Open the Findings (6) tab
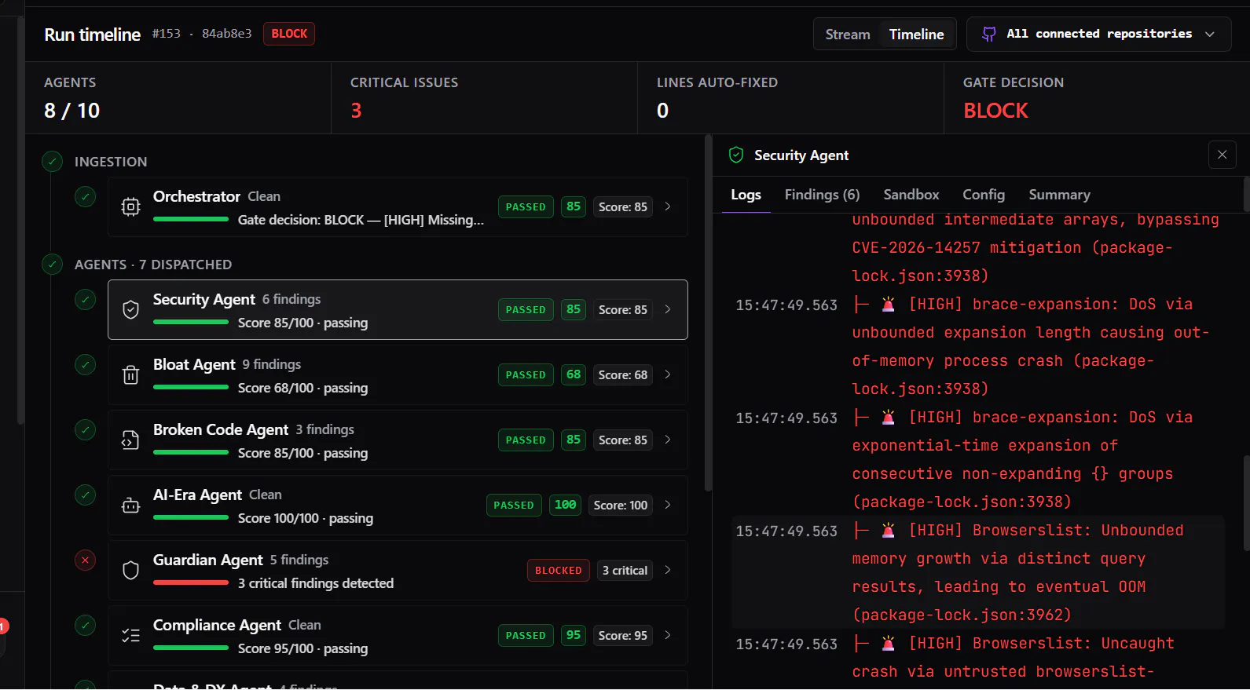This screenshot has height=690, width=1250. tap(822, 195)
